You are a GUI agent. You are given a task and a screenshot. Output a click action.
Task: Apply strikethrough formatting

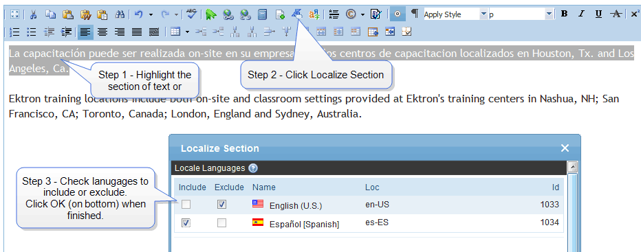(x=616, y=14)
